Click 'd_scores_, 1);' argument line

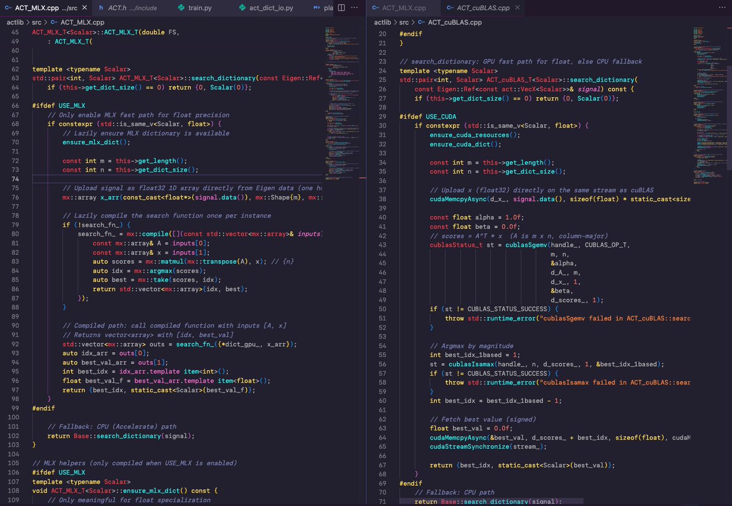pyautogui.click(x=576, y=300)
